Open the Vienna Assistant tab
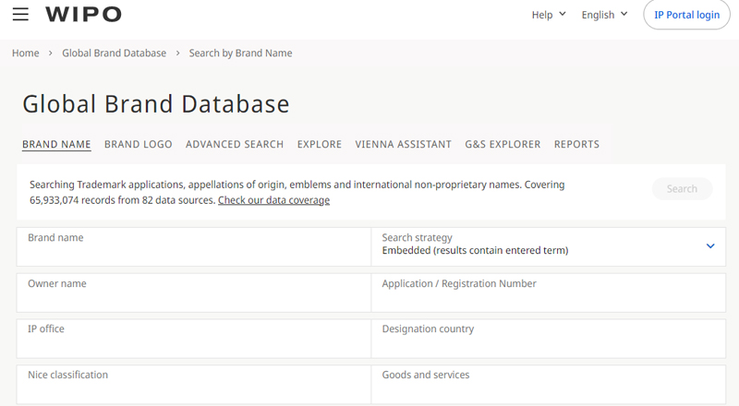This screenshot has height=406, width=739. point(403,144)
